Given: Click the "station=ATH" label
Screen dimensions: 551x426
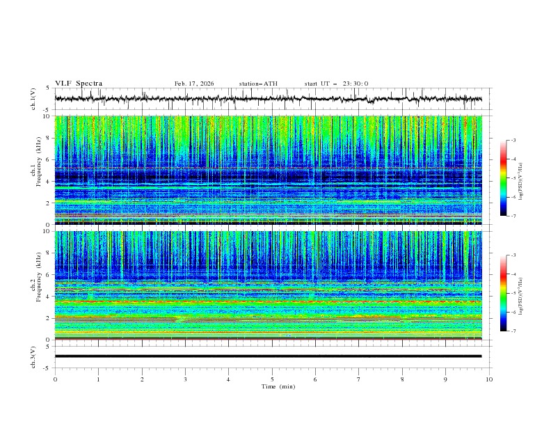Looking at the screenshot, I should (258, 84).
